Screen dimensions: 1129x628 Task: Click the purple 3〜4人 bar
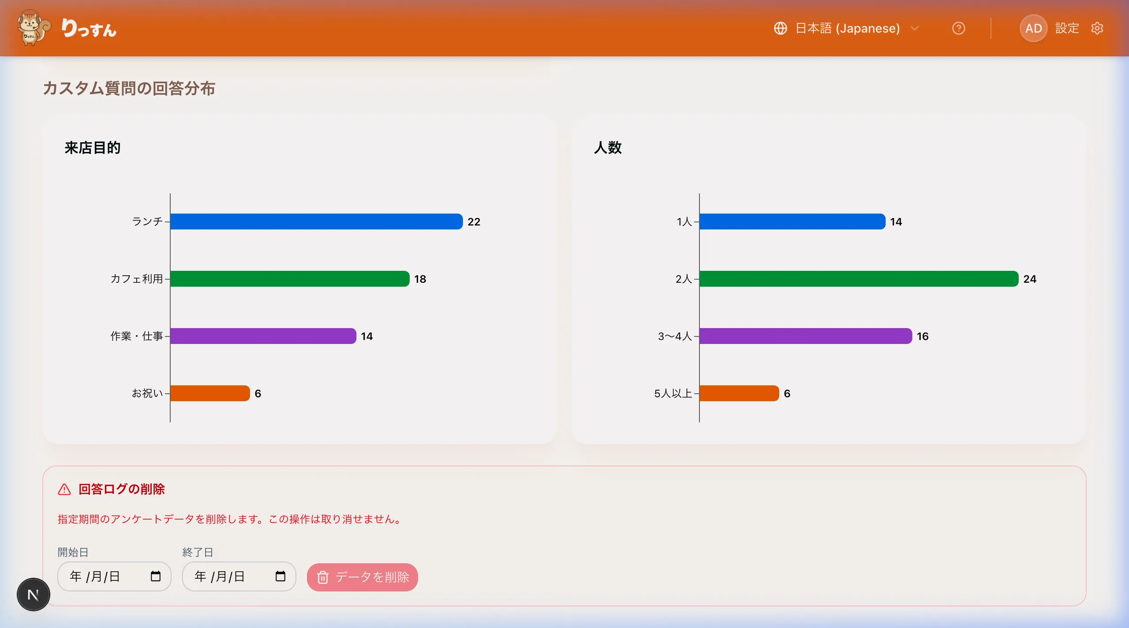click(x=806, y=336)
